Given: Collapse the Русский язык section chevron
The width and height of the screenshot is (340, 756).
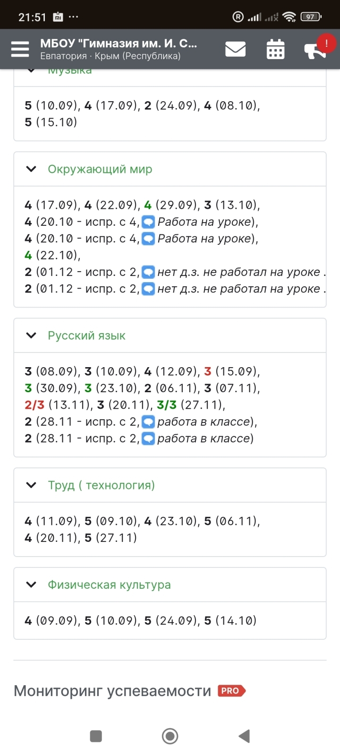Looking at the screenshot, I should coord(31,335).
